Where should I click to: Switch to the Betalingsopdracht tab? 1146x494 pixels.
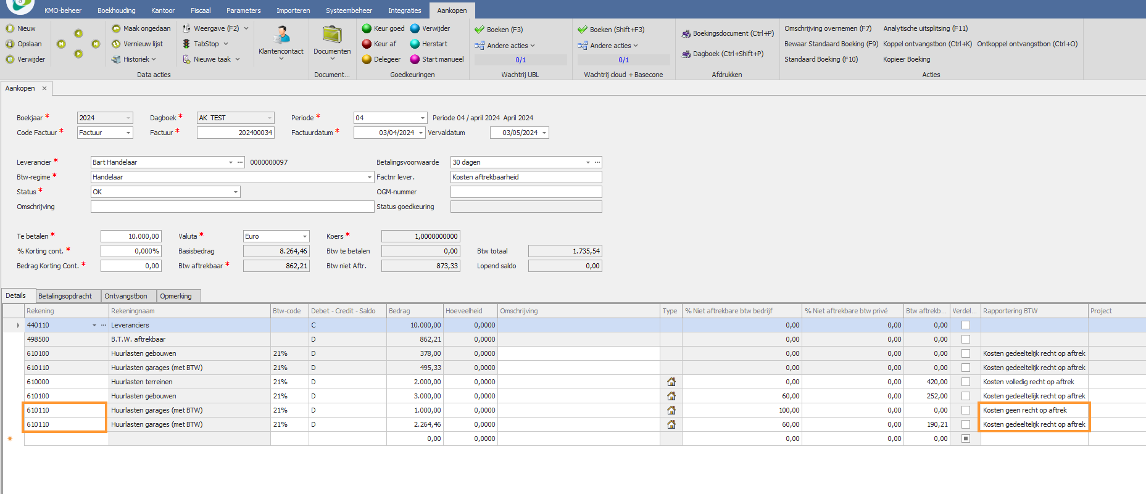(65, 296)
